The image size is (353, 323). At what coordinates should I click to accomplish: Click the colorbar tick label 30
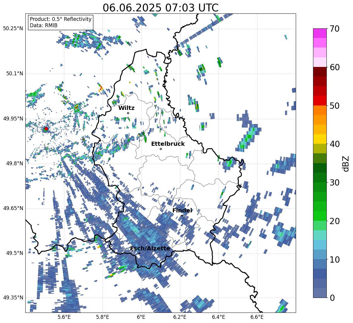[x=334, y=183]
